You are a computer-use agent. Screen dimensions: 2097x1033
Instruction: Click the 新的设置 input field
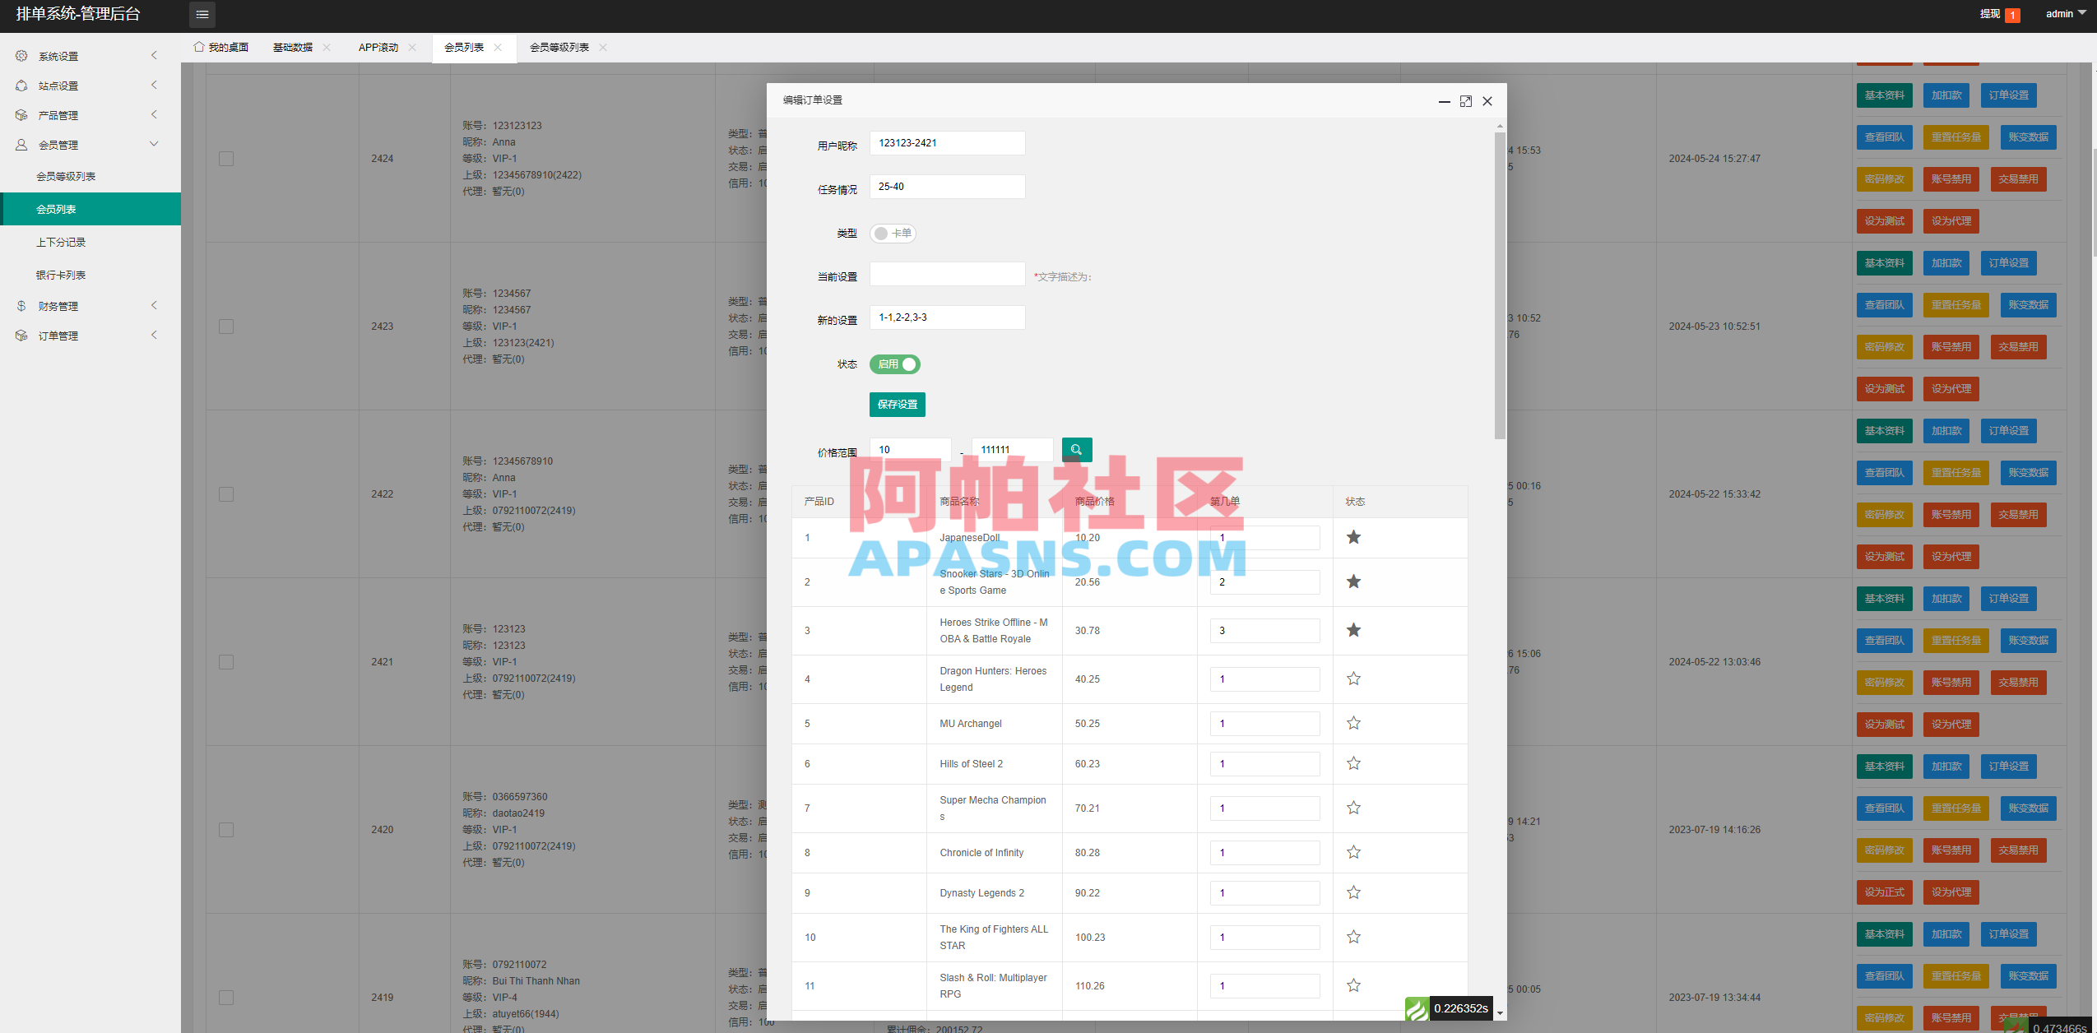point(947,317)
